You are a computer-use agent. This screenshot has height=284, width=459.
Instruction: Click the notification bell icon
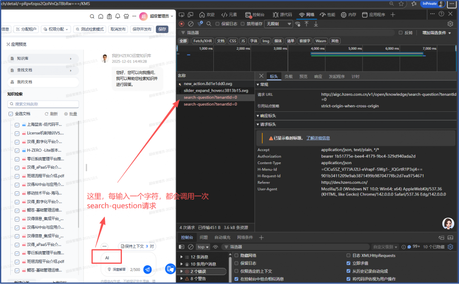coord(117,17)
